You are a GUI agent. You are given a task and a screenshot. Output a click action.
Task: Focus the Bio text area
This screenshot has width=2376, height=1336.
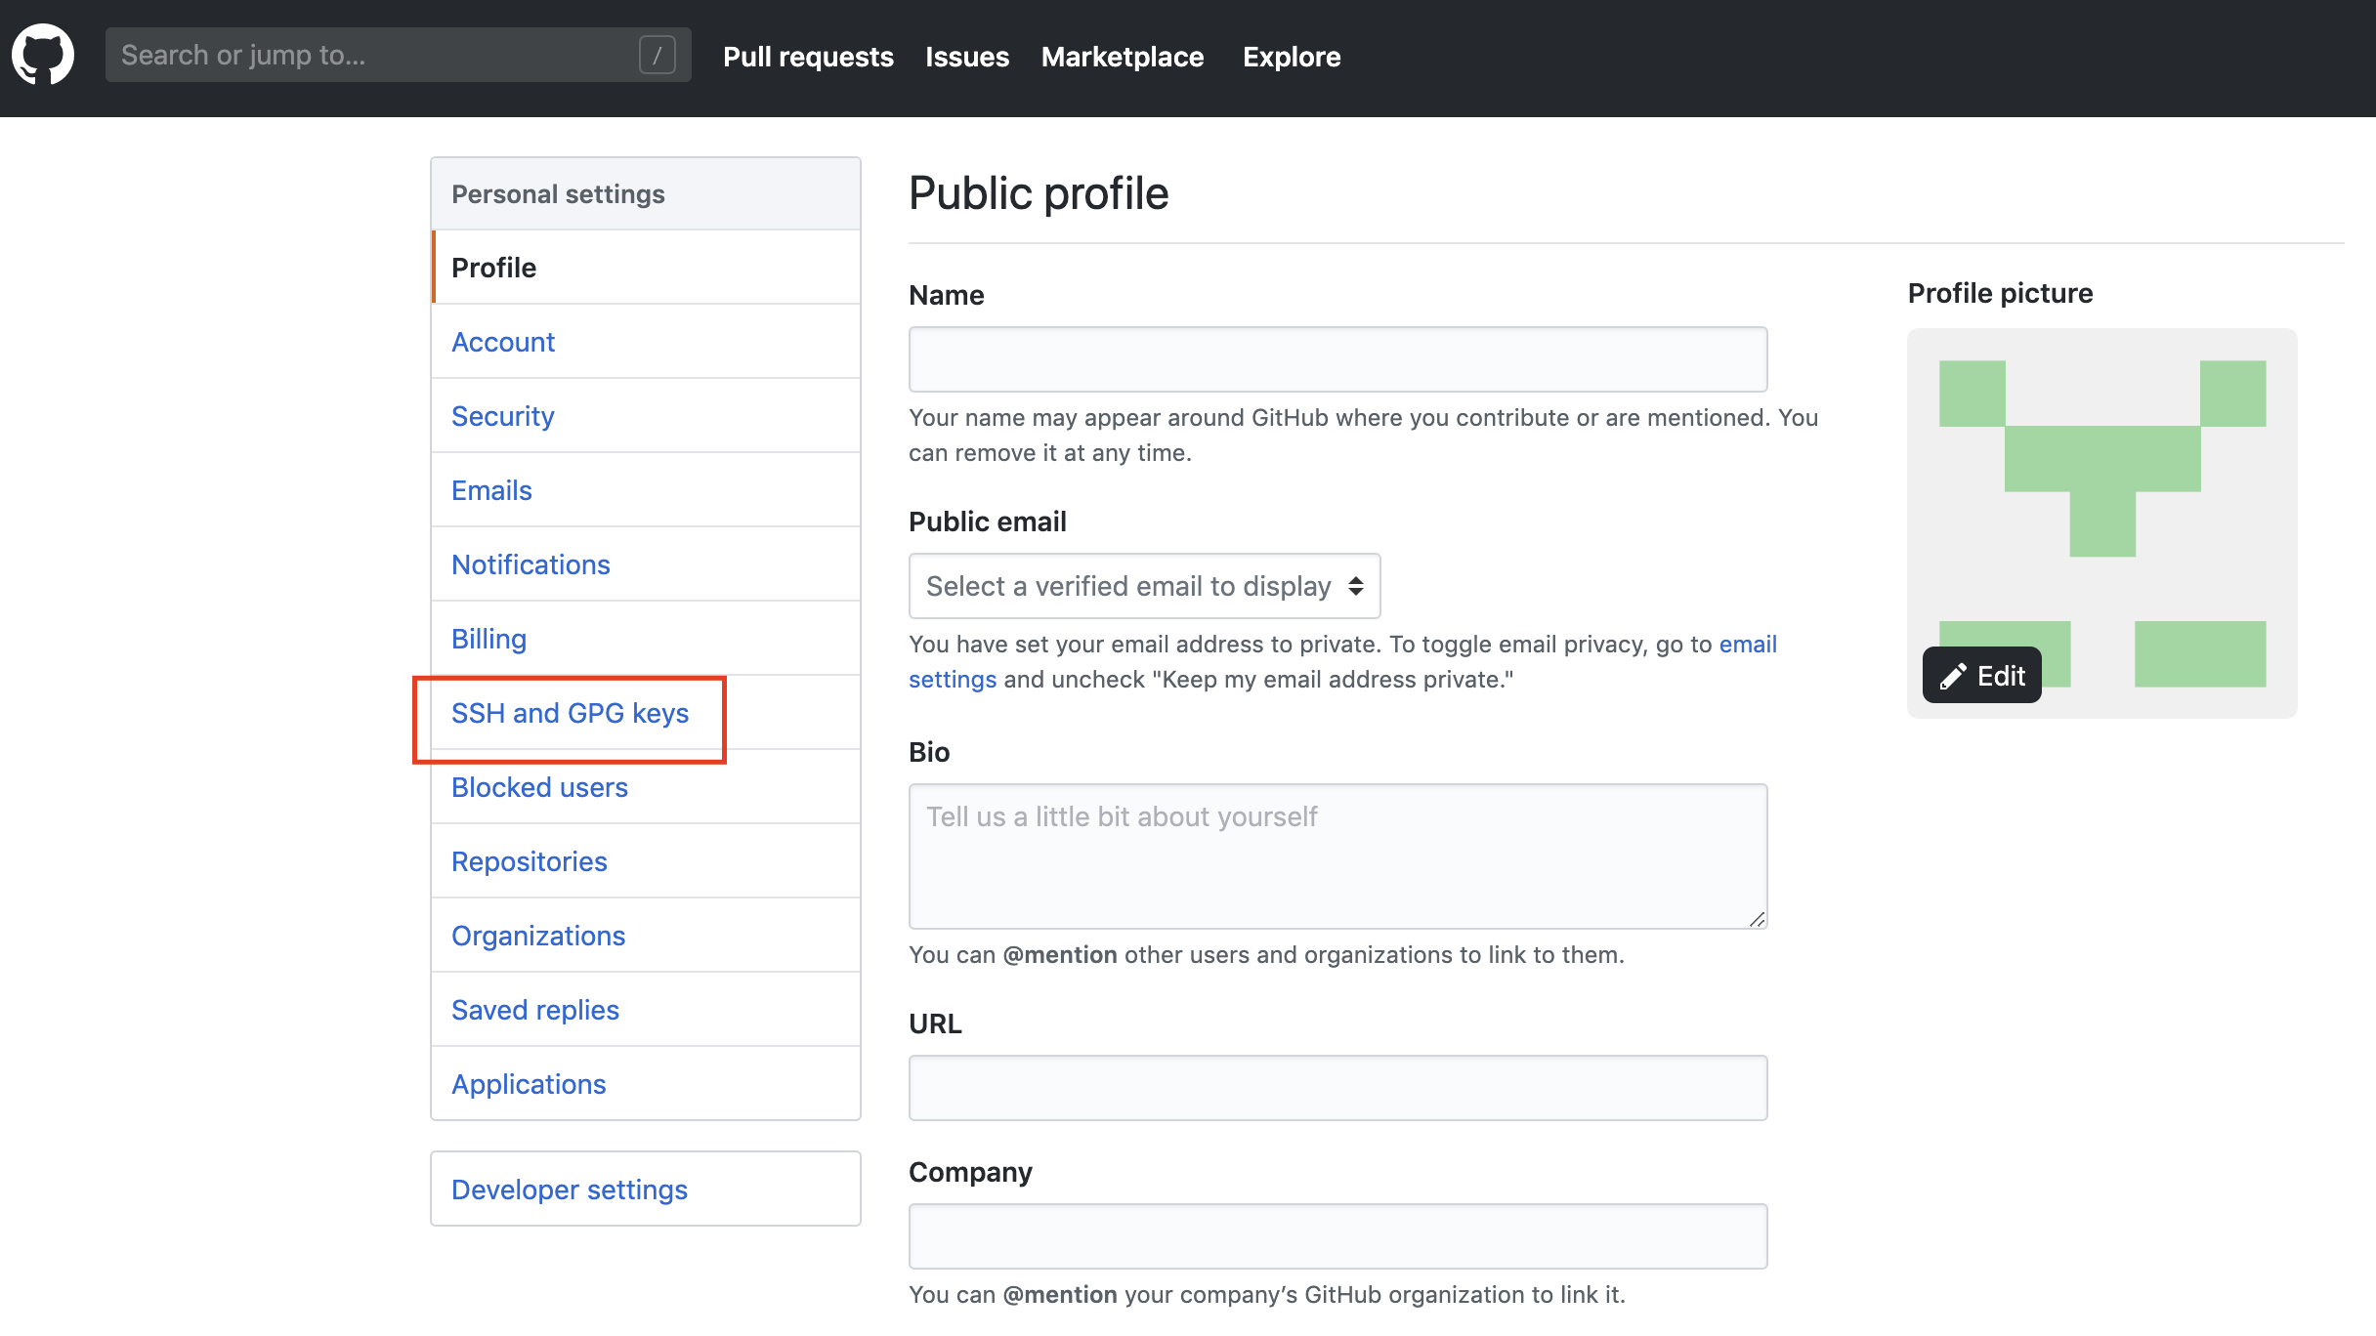1336,856
